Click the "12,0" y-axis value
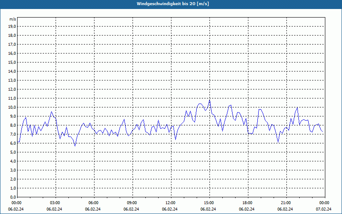The image size is (342, 214). click(x=12, y=89)
